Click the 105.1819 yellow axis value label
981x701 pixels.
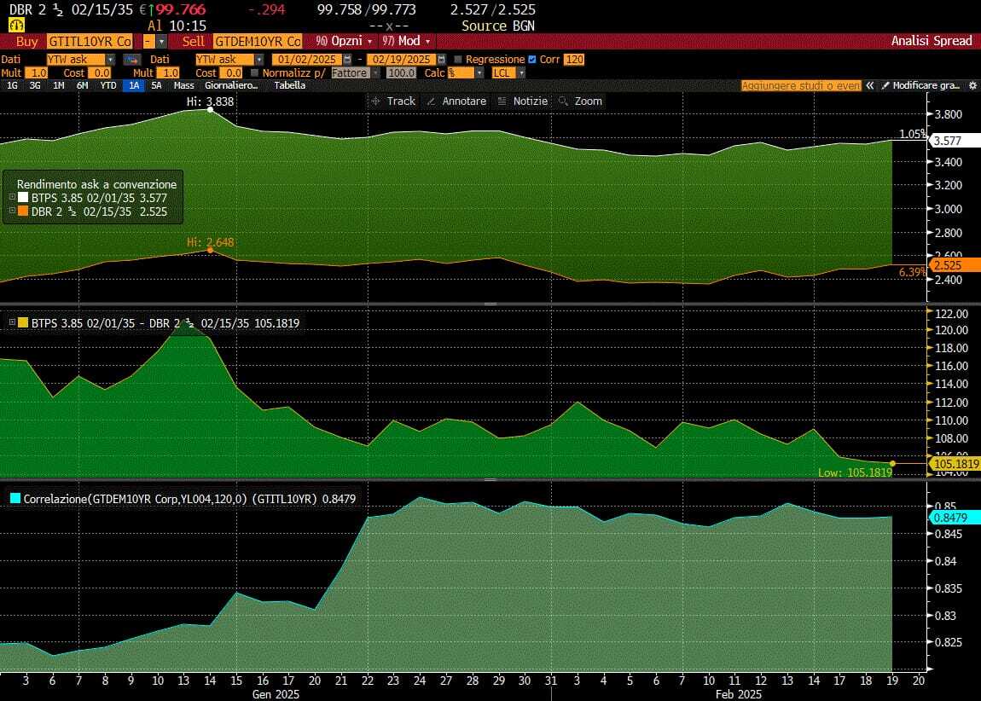(x=955, y=464)
